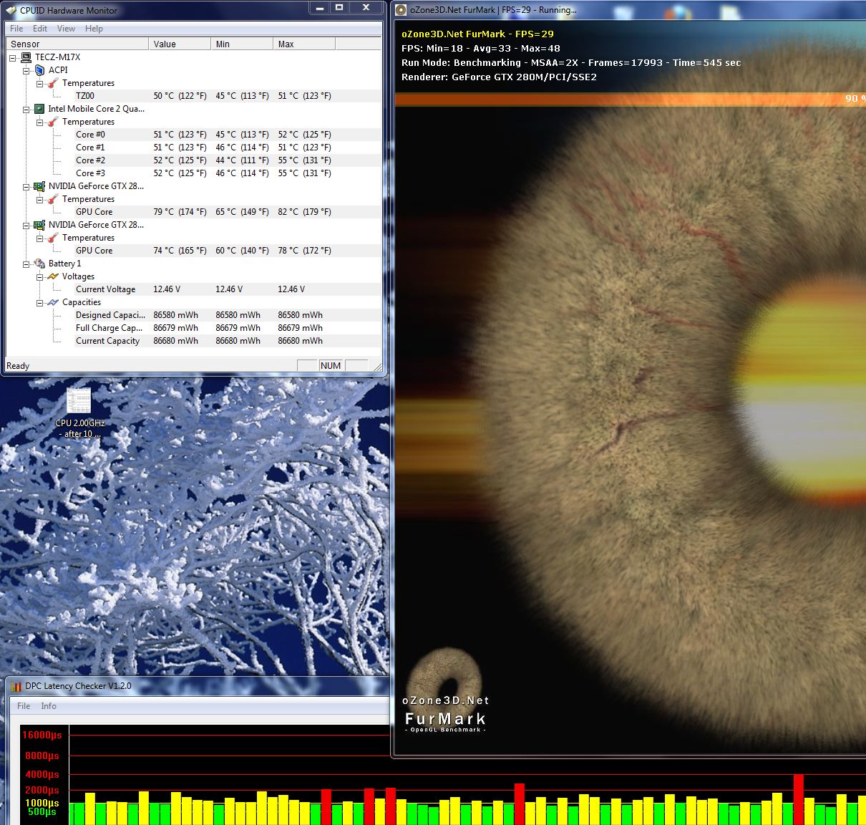Select the Core #0 row label
Image resolution: width=866 pixels, height=825 pixels.
click(x=90, y=135)
